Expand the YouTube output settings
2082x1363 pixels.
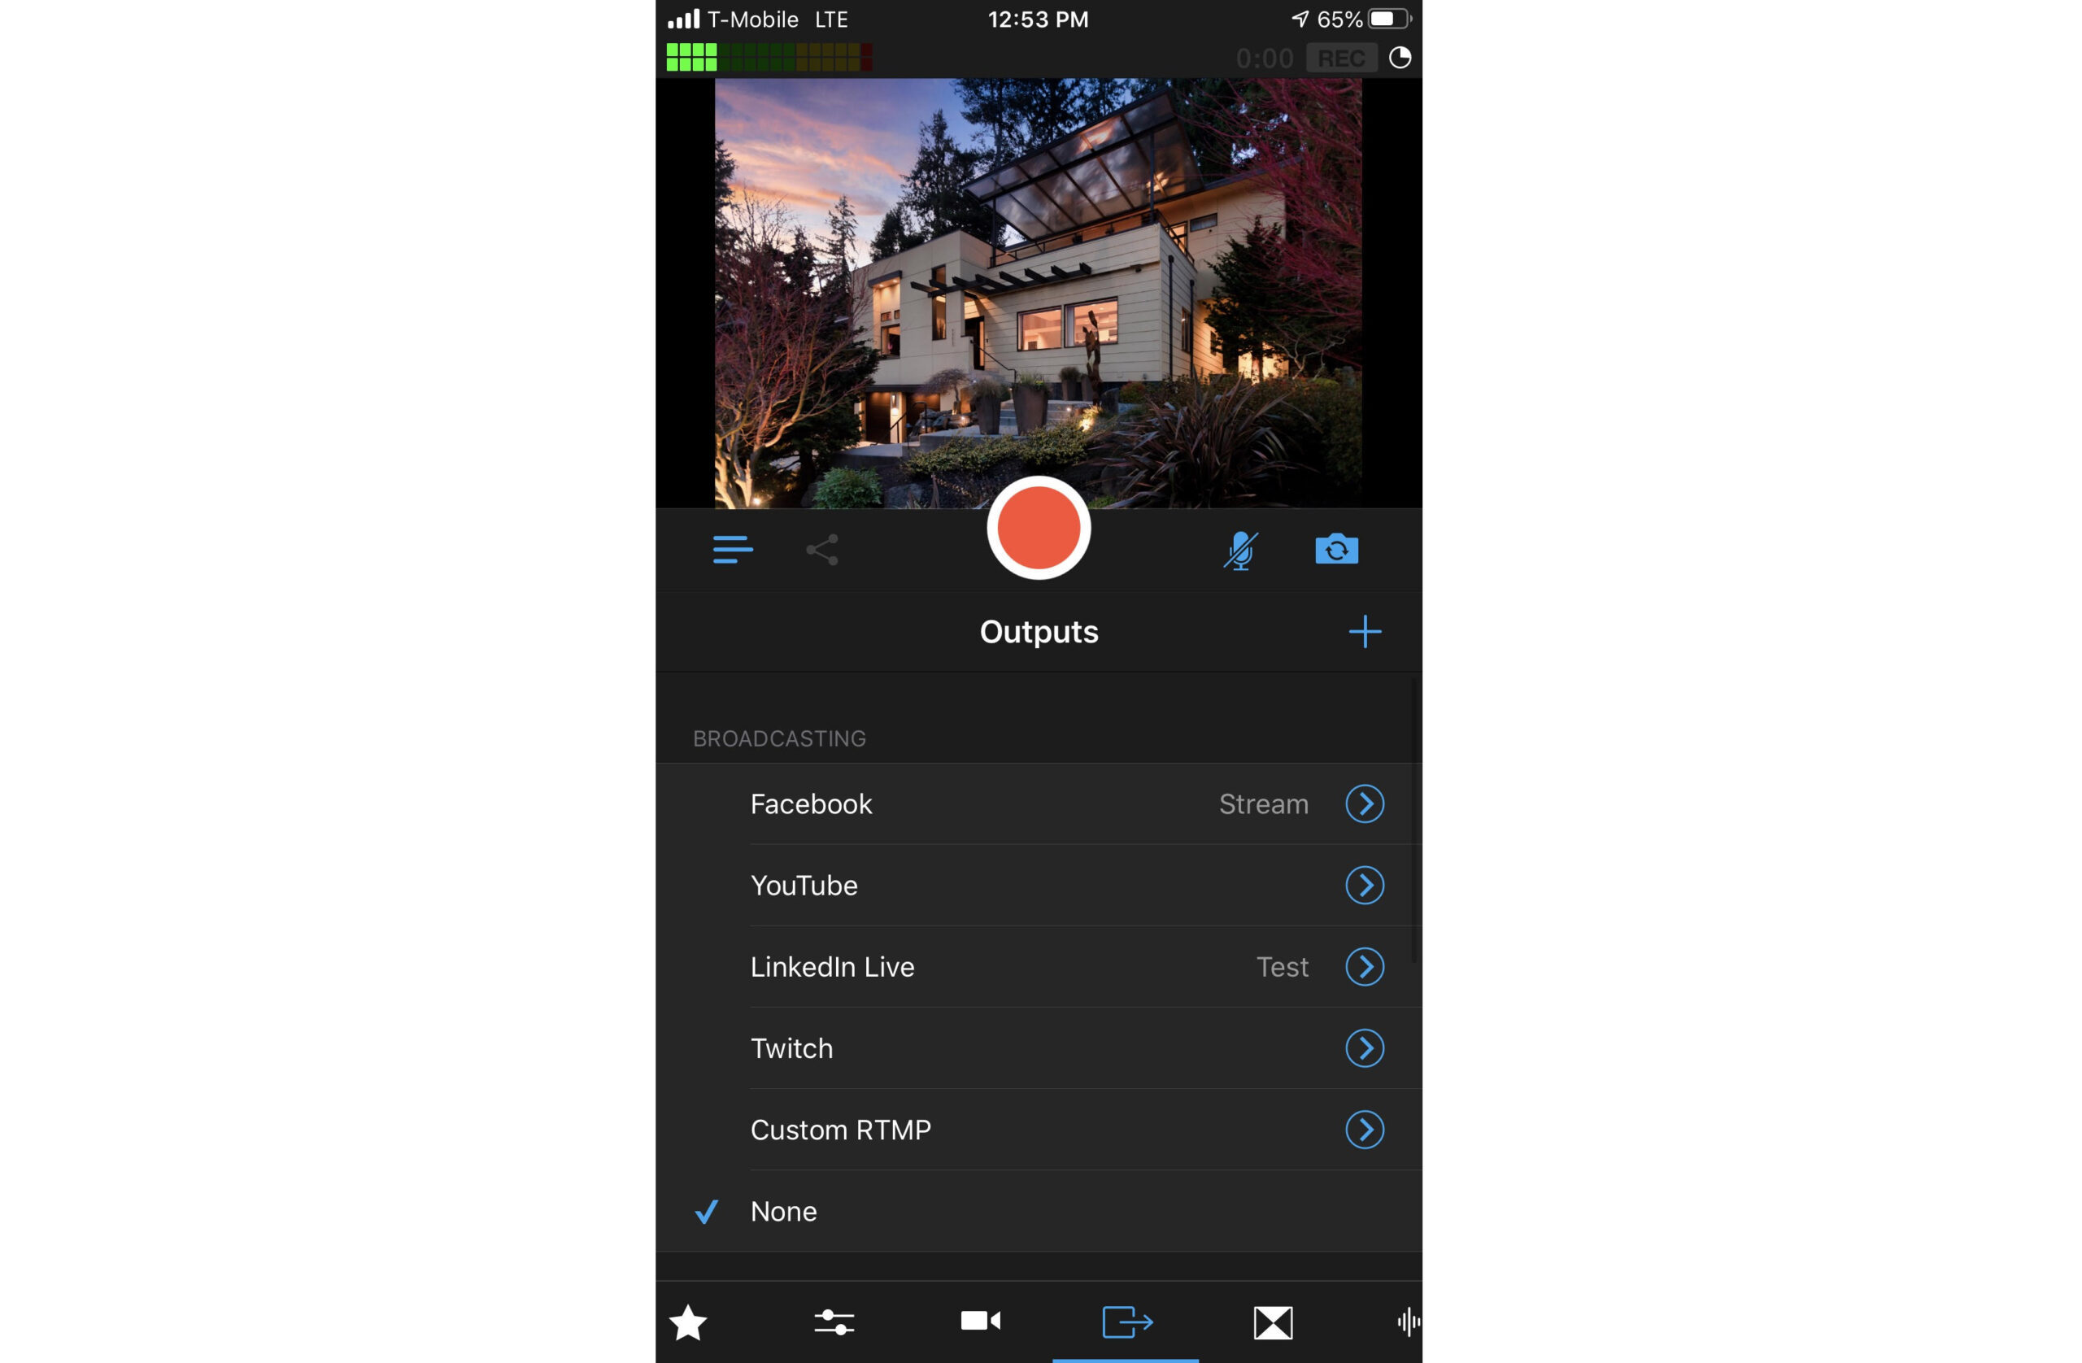pyautogui.click(x=1364, y=886)
